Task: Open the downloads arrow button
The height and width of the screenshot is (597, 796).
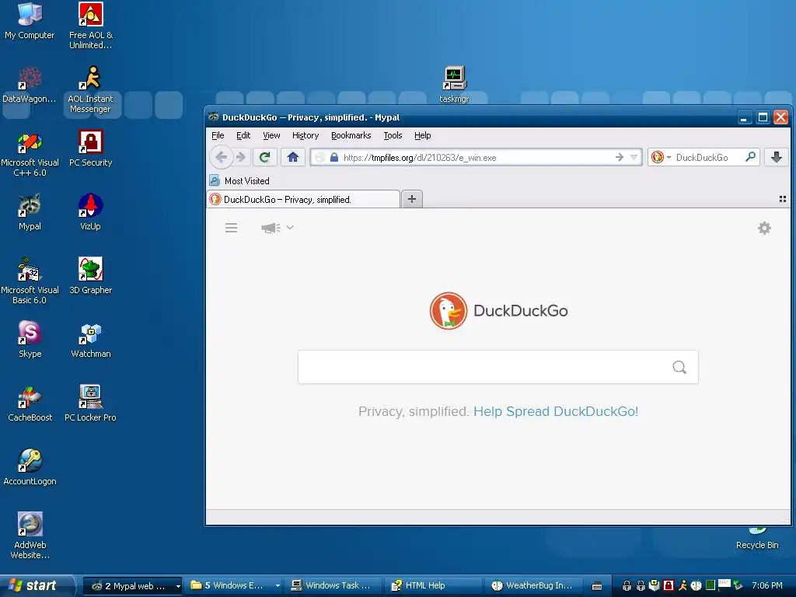Action: pos(777,157)
